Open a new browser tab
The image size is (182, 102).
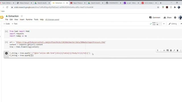161,3
